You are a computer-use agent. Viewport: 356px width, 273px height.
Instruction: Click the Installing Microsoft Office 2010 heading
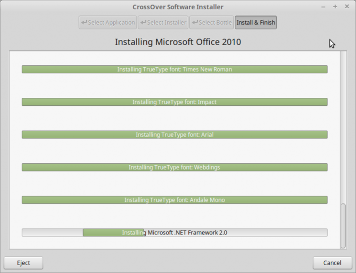pos(178,42)
